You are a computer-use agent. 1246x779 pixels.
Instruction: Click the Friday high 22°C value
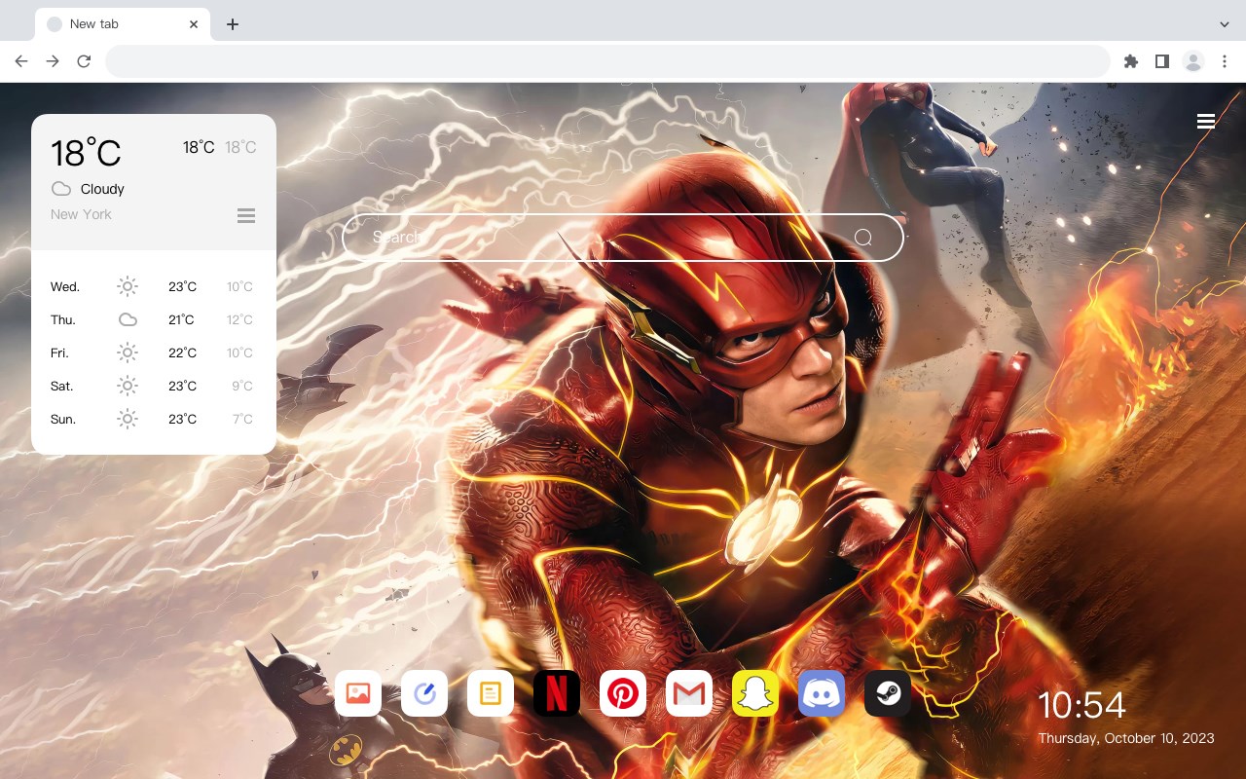pyautogui.click(x=182, y=352)
